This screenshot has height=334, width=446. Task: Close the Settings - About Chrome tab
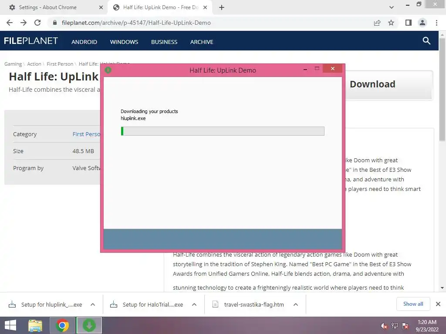101,7
